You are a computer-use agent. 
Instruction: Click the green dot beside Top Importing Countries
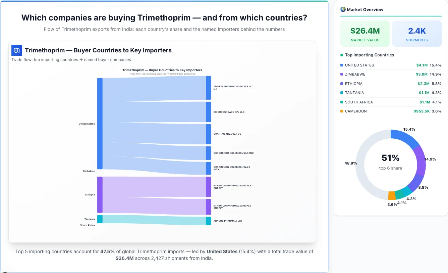pyautogui.click(x=342, y=55)
